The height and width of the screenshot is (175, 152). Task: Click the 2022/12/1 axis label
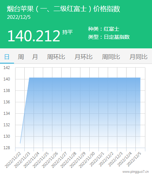[97, 159]
